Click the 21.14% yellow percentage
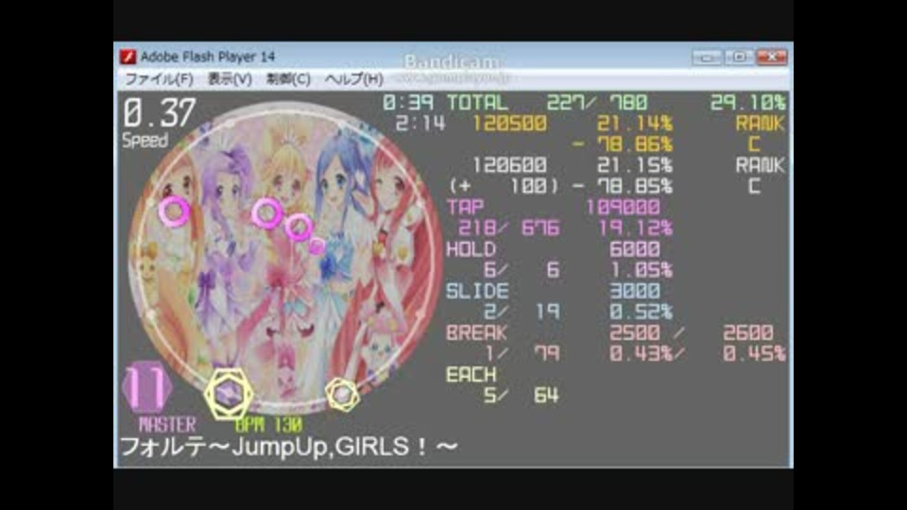The height and width of the screenshot is (510, 907). [635, 124]
